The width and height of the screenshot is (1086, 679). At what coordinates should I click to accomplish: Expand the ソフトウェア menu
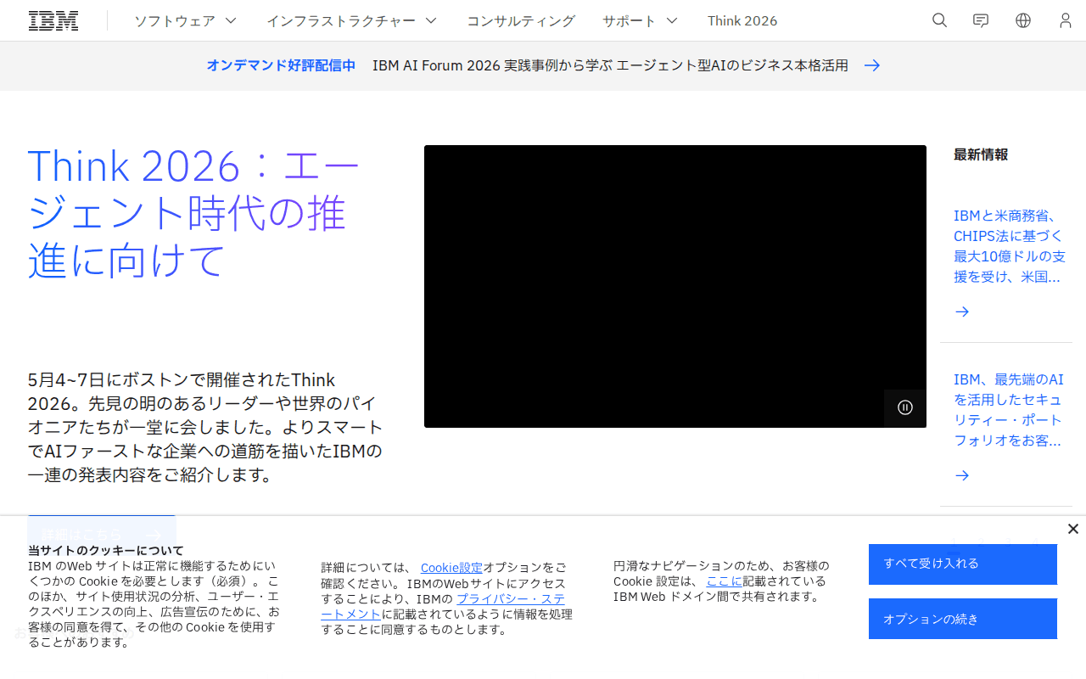pos(185,20)
